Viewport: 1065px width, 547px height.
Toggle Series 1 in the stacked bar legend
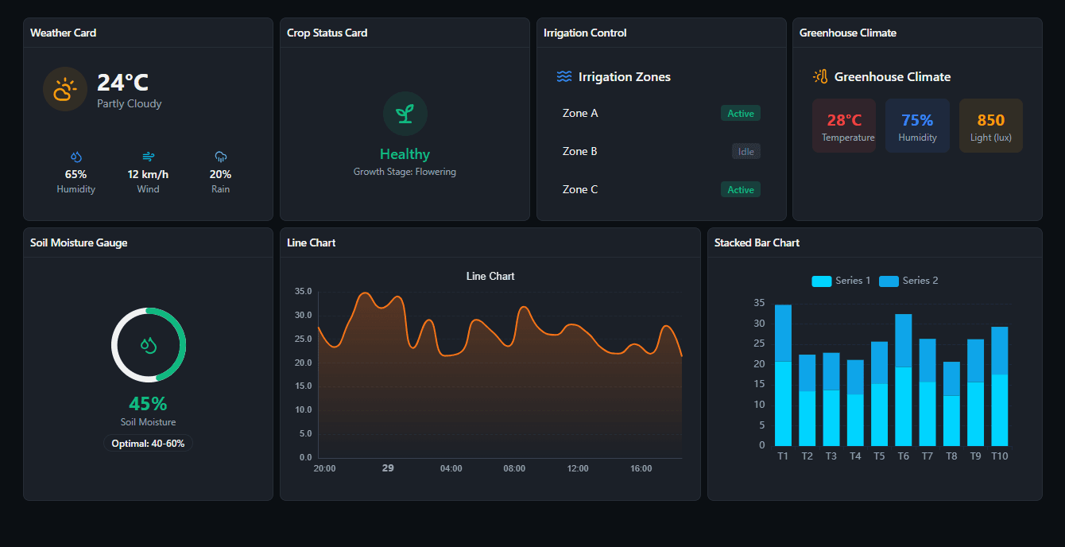coord(841,281)
